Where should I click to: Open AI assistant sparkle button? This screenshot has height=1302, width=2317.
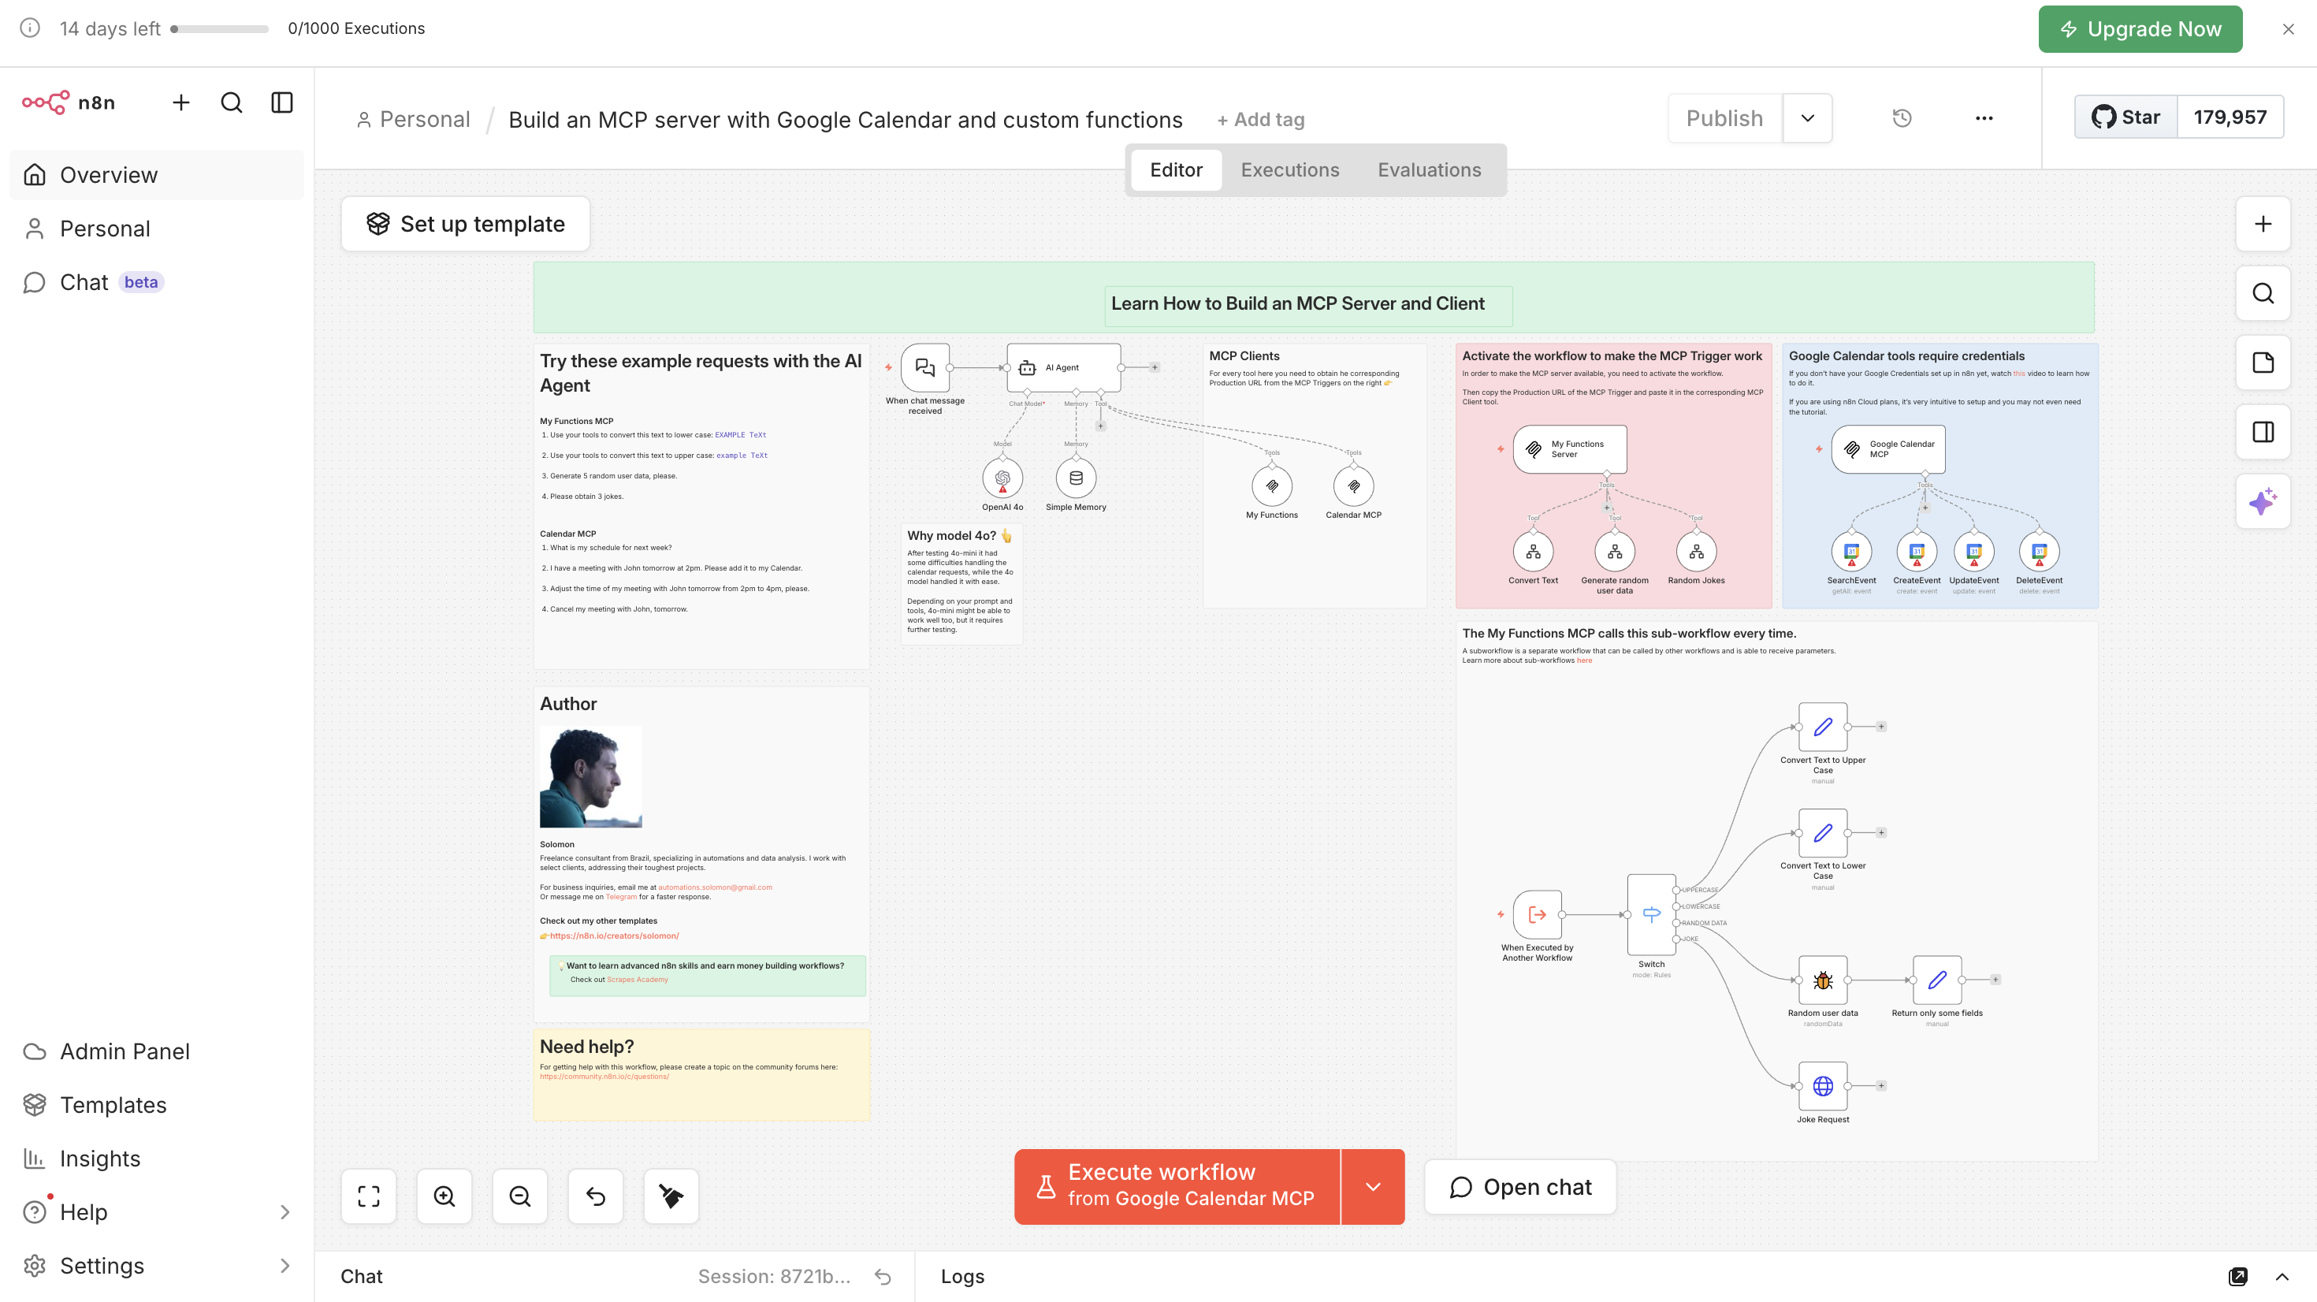click(2263, 501)
